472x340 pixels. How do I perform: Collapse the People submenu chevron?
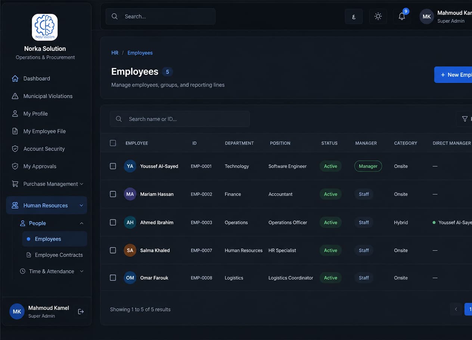81,223
